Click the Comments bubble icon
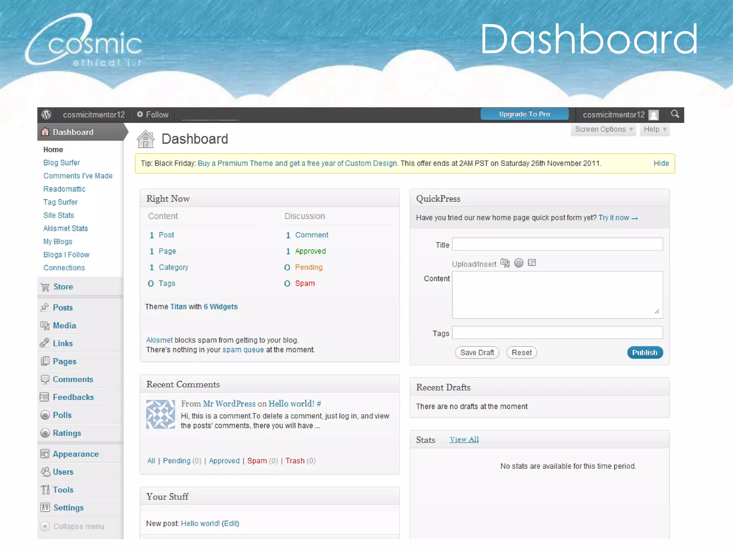The width and height of the screenshot is (733, 549). click(45, 379)
